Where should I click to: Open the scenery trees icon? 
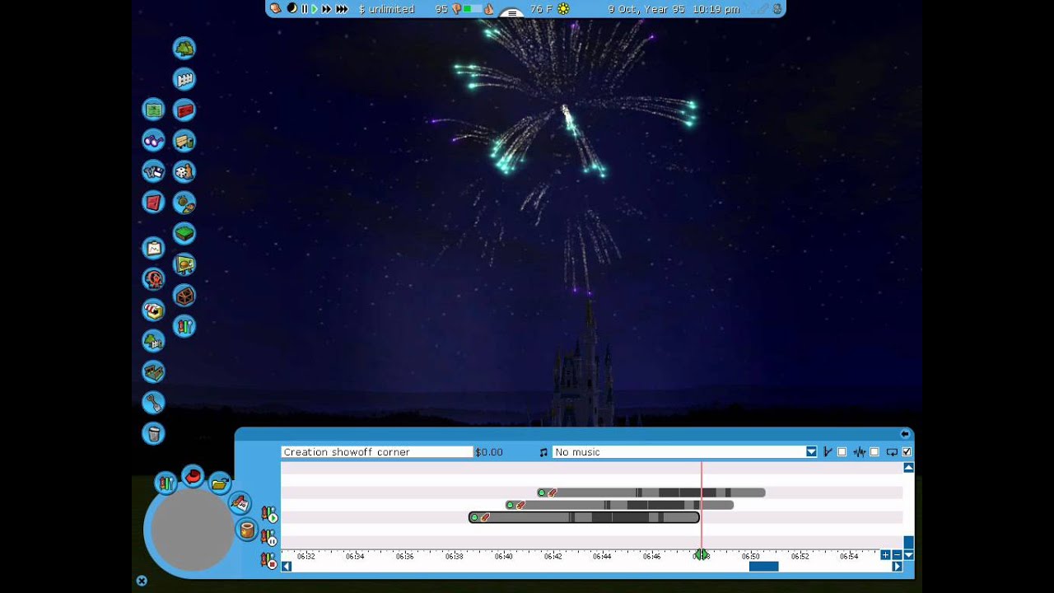[x=184, y=49]
